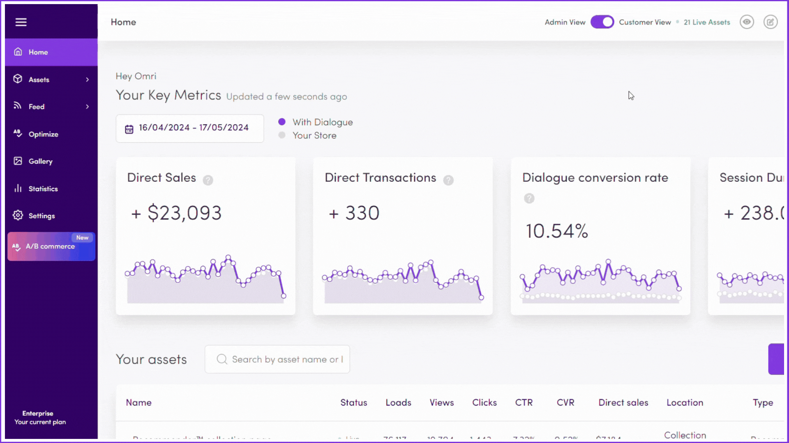Click the Direct Sales help question icon
The width and height of the screenshot is (789, 443).
tap(208, 180)
